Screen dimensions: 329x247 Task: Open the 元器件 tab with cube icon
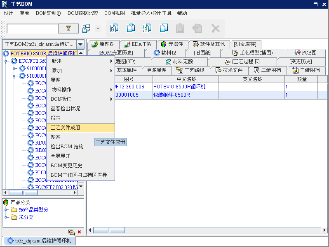tap(172, 44)
